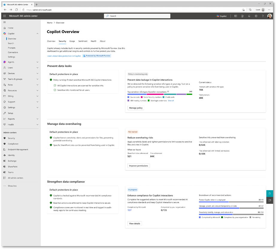Open Exchange admin center icon
This screenshot has height=250, width=277.
[x=4, y=161]
